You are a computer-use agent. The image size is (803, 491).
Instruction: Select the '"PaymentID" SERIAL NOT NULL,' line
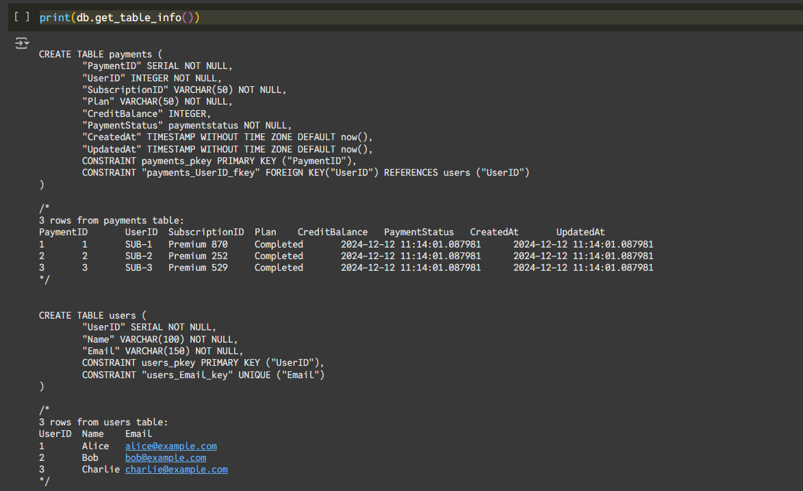click(x=157, y=66)
